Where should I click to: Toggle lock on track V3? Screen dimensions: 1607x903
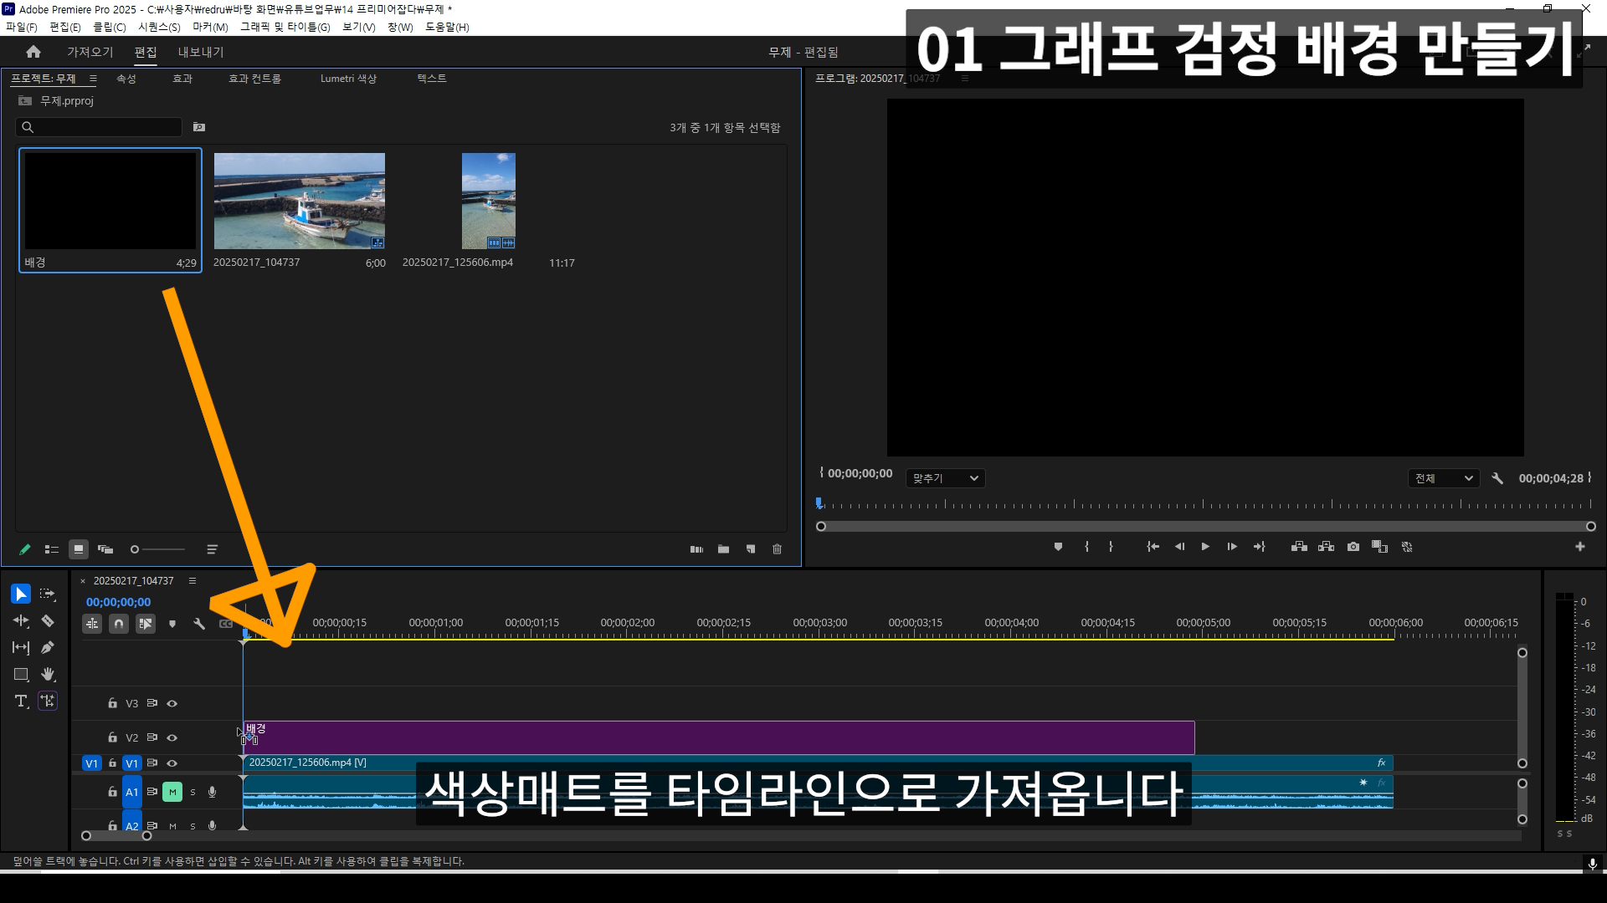tap(112, 703)
